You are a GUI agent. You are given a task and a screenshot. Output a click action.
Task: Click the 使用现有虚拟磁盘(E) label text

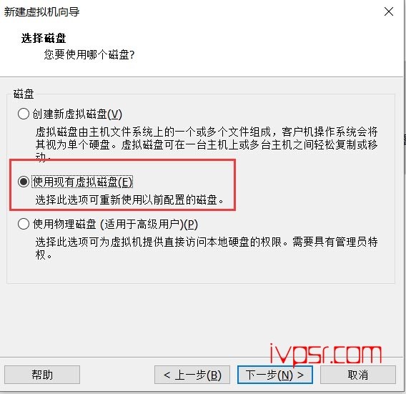tap(83, 182)
